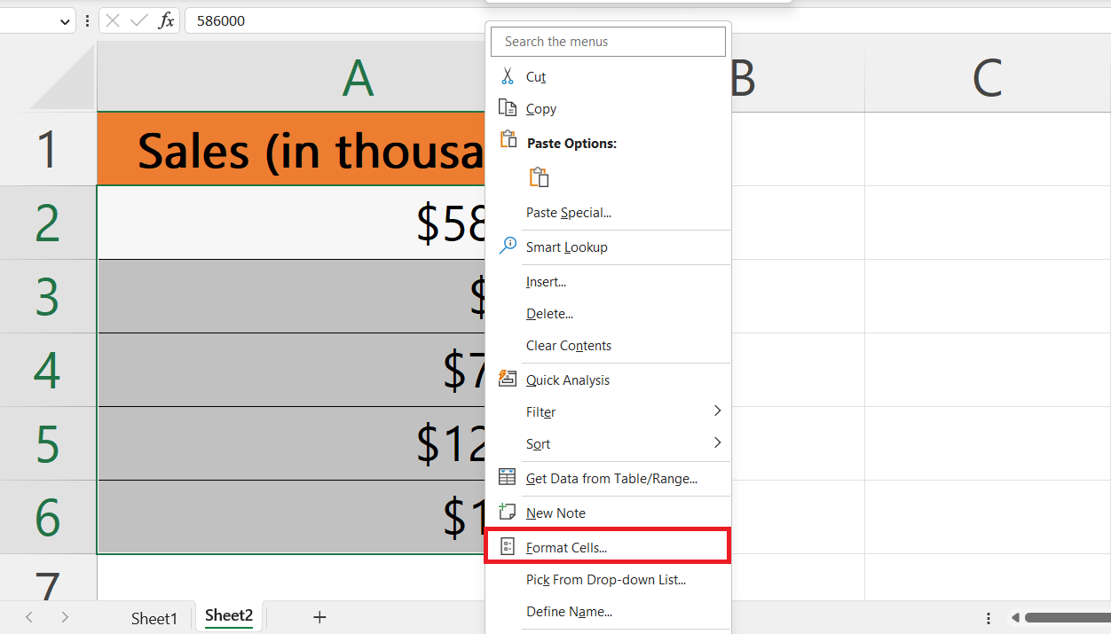Expand the Sort submenu chevron

pos(717,443)
